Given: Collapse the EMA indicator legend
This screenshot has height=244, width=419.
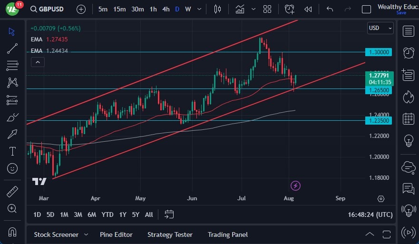Looking at the screenshot, I should point(37,62).
